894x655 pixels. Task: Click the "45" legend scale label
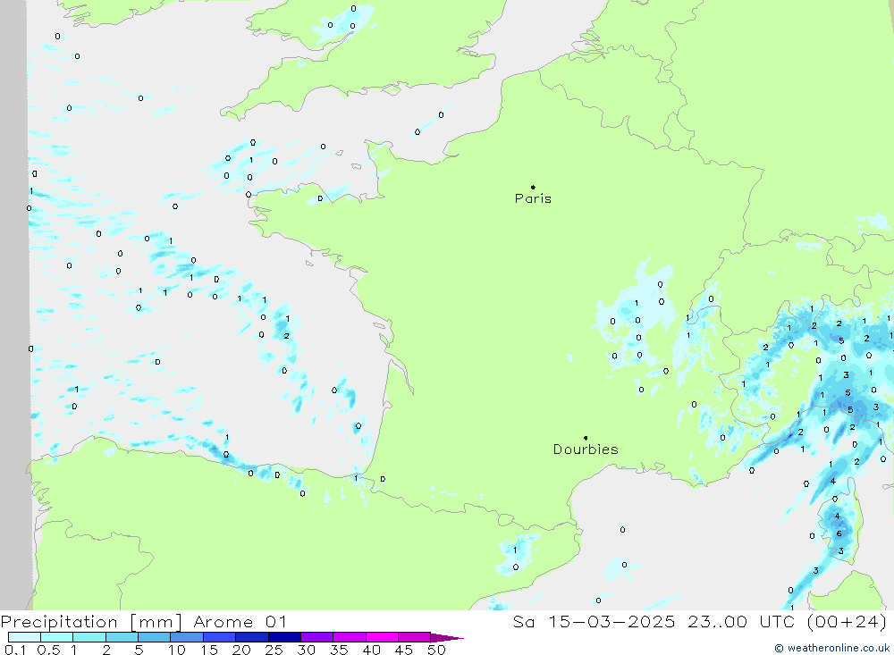(404, 650)
